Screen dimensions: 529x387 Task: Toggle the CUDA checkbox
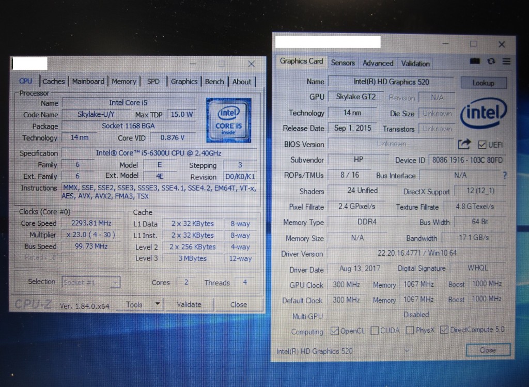pyautogui.click(x=375, y=331)
